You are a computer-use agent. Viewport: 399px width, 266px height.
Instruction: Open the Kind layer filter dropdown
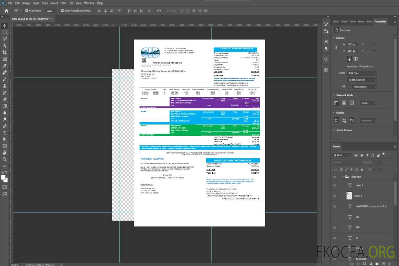coord(342,155)
